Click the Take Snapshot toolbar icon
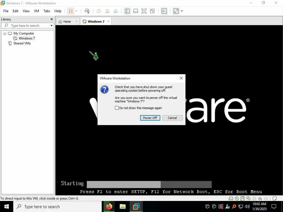Screen dimensions: 283x212 coord(99,11)
